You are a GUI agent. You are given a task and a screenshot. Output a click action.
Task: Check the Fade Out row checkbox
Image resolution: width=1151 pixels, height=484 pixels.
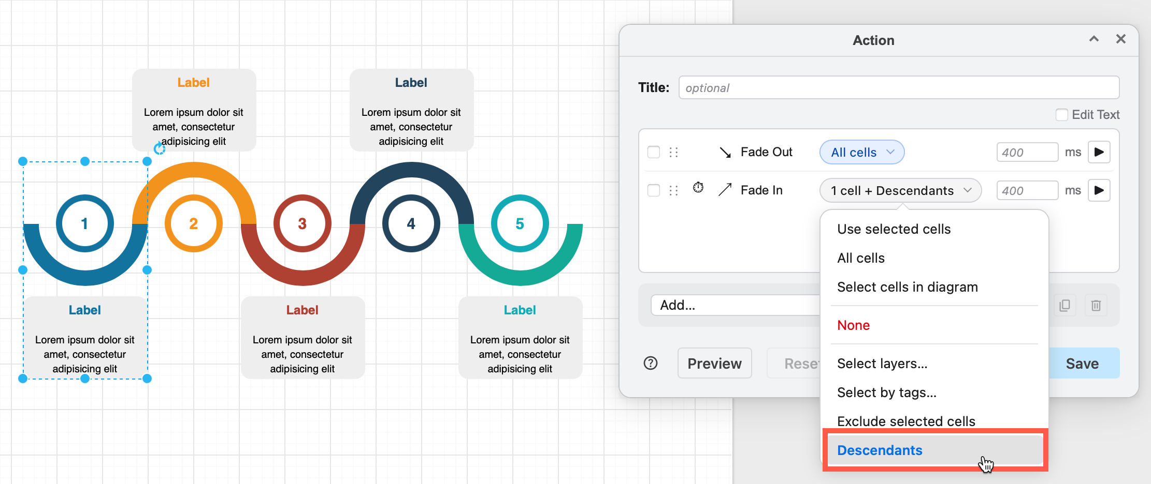[654, 152]
